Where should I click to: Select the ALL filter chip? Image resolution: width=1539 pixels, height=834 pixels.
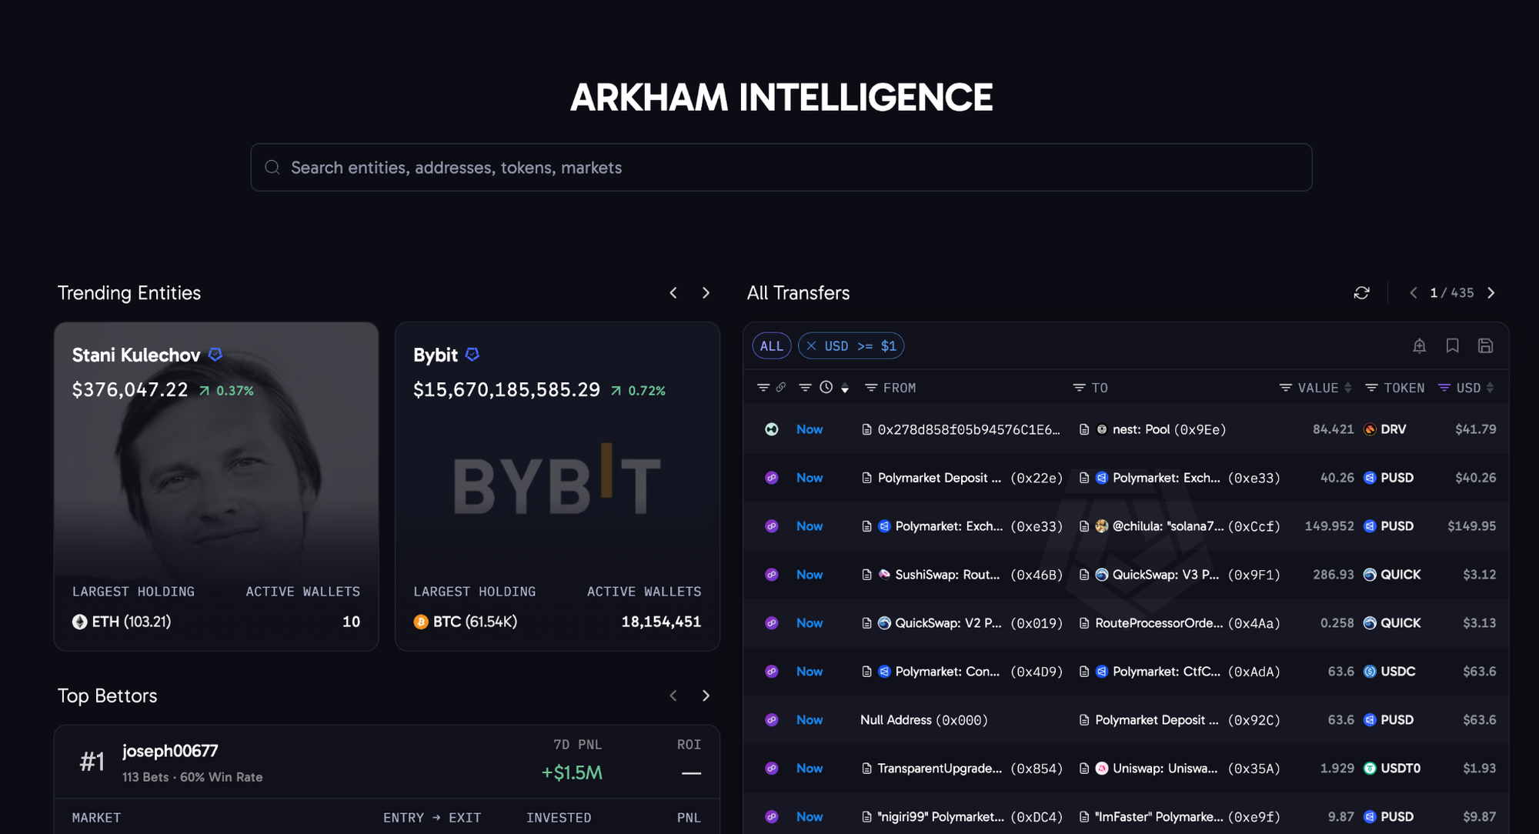[771, 346]
